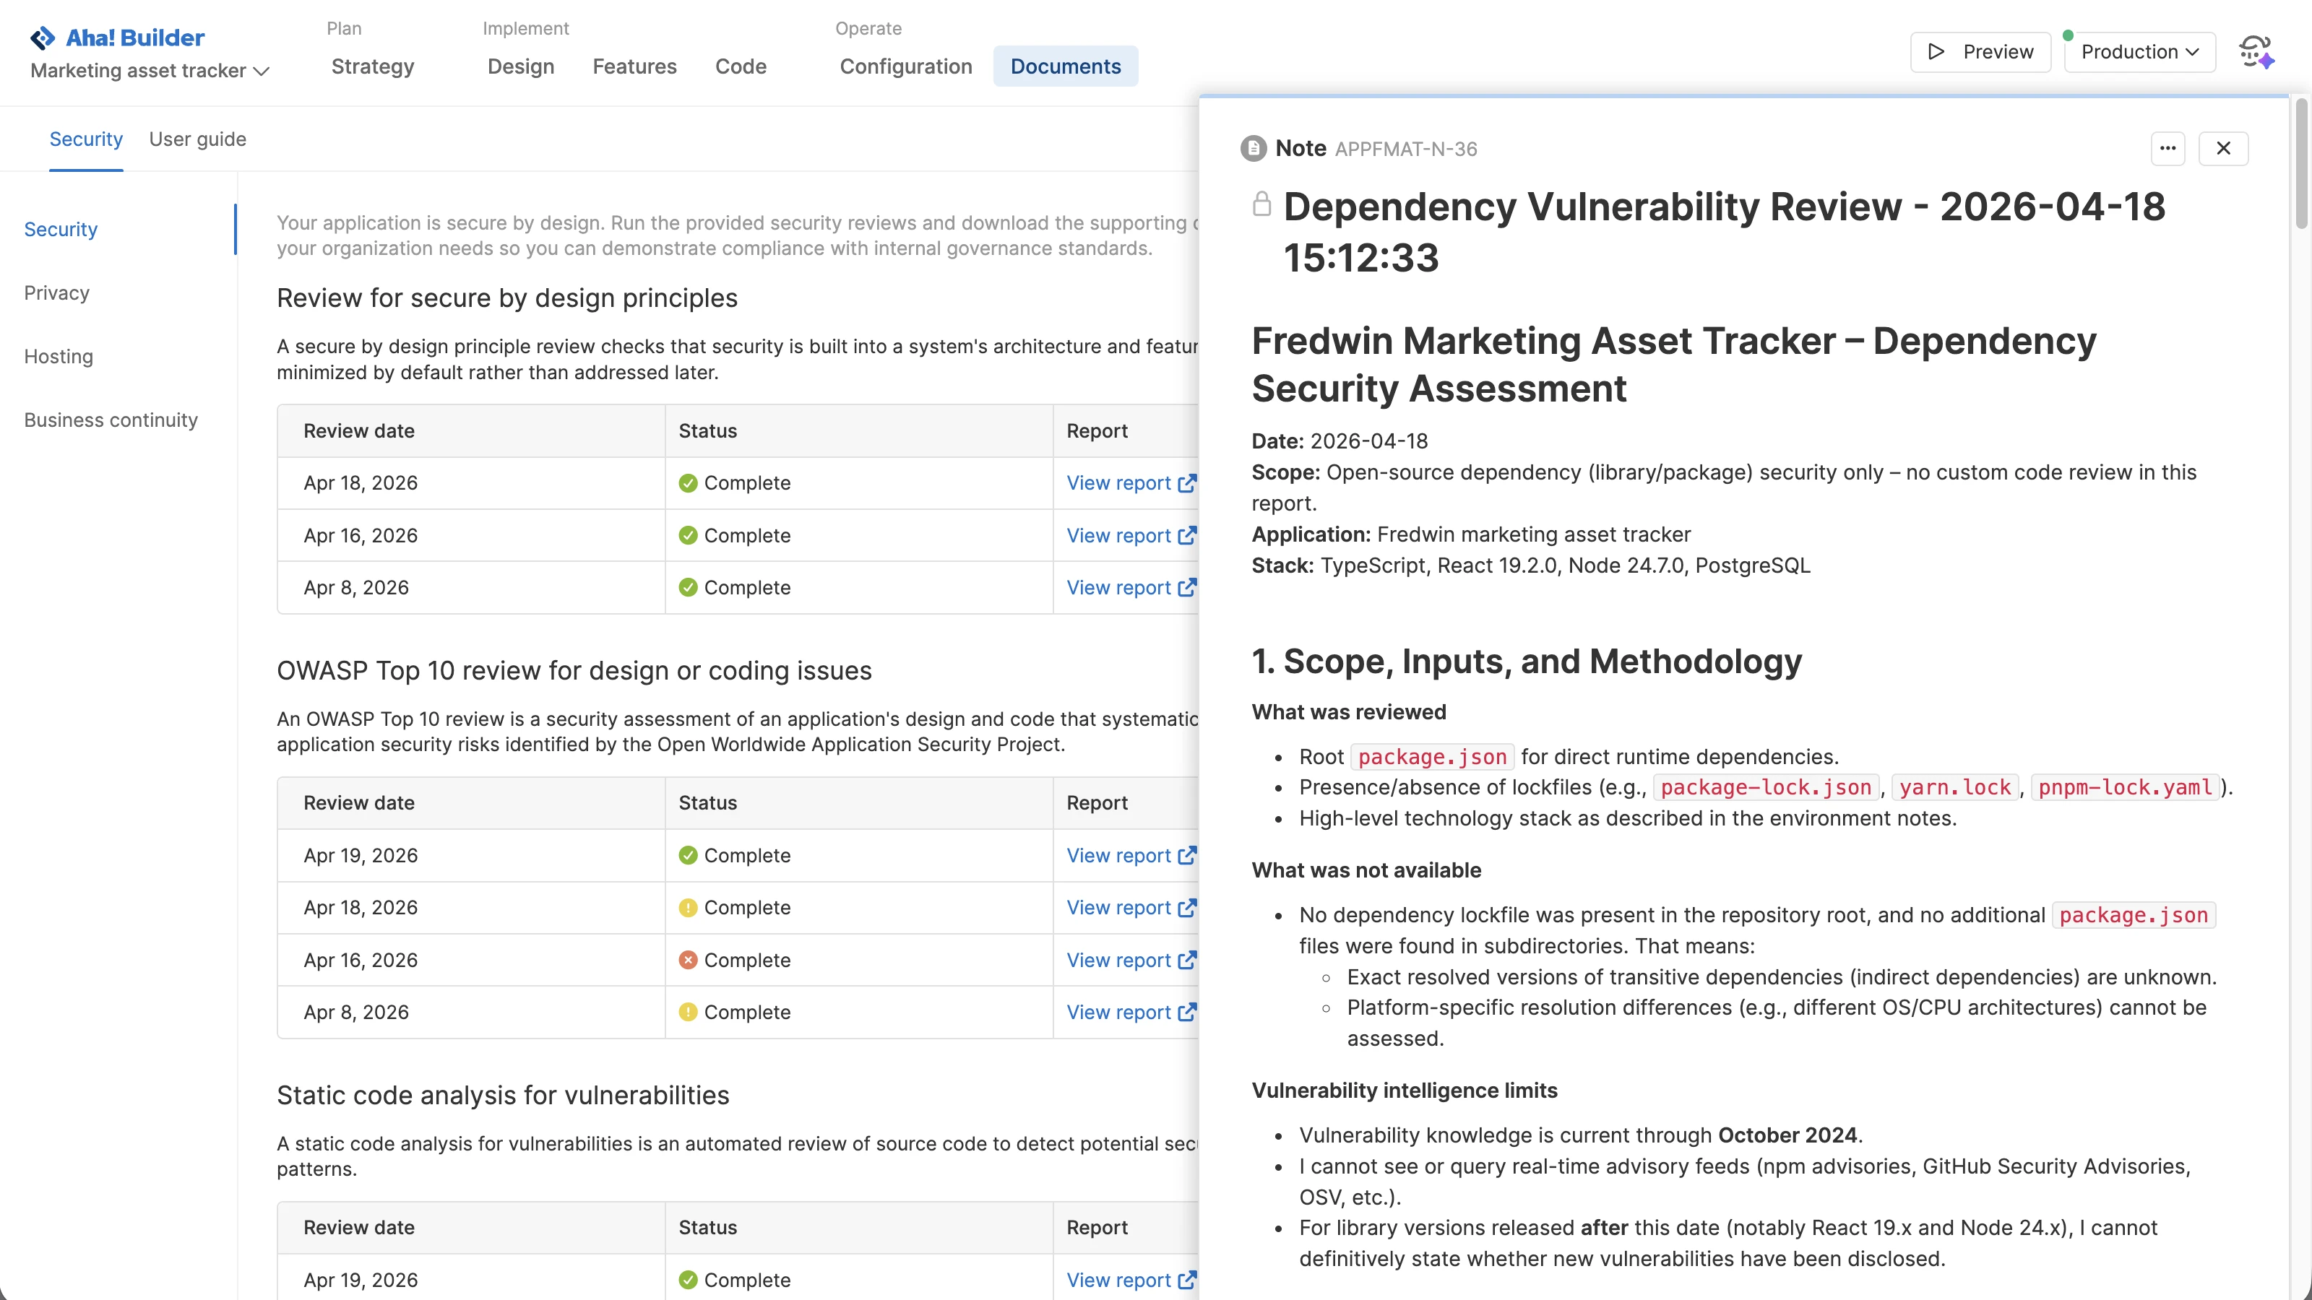Expand the Production environment dropdown
Screen dimensions: 2312x1300
(2139, 52)
